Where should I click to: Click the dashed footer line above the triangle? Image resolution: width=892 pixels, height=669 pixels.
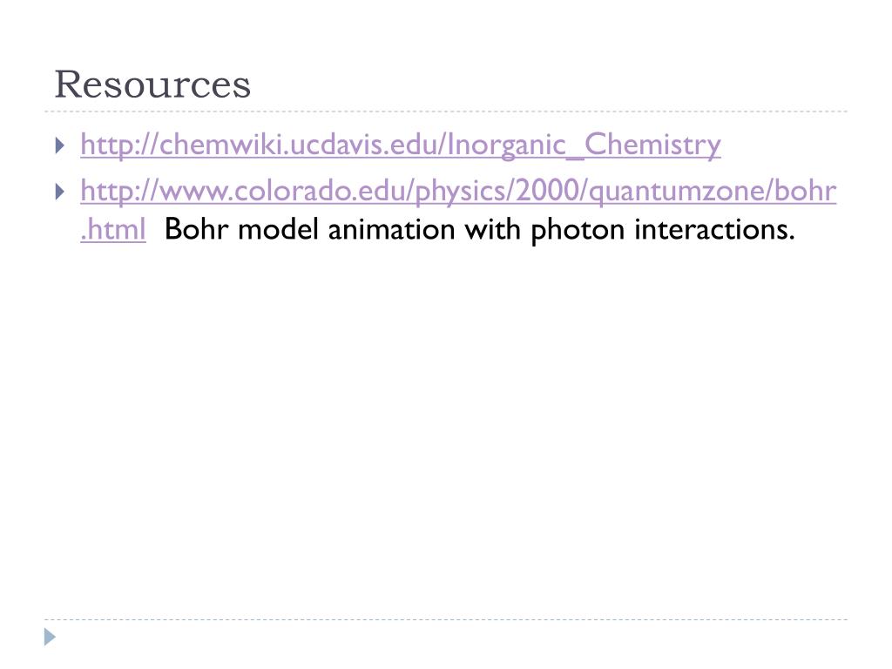click(446, 619)
